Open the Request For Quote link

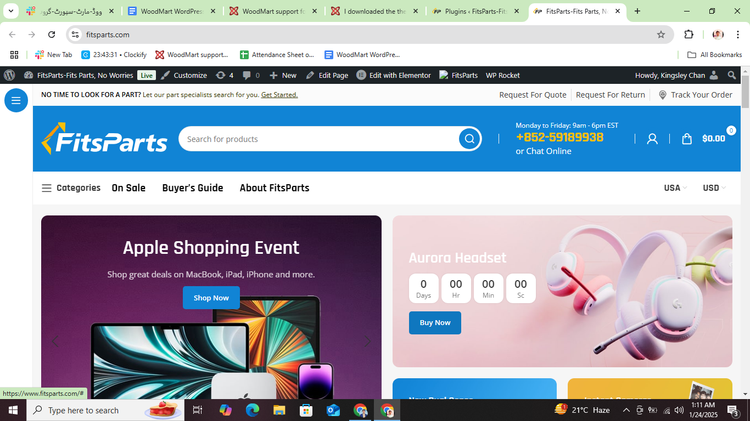533,95
